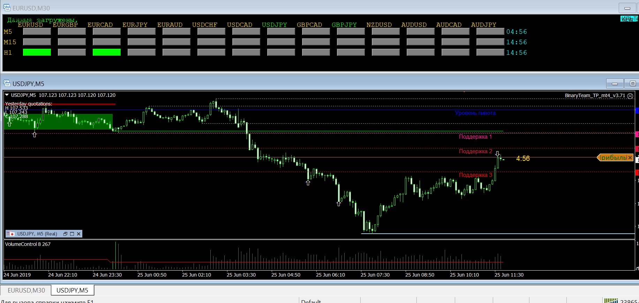Click the '25 Jun 07:30' time axis label
639x303 pixels.
coord(375,275)
